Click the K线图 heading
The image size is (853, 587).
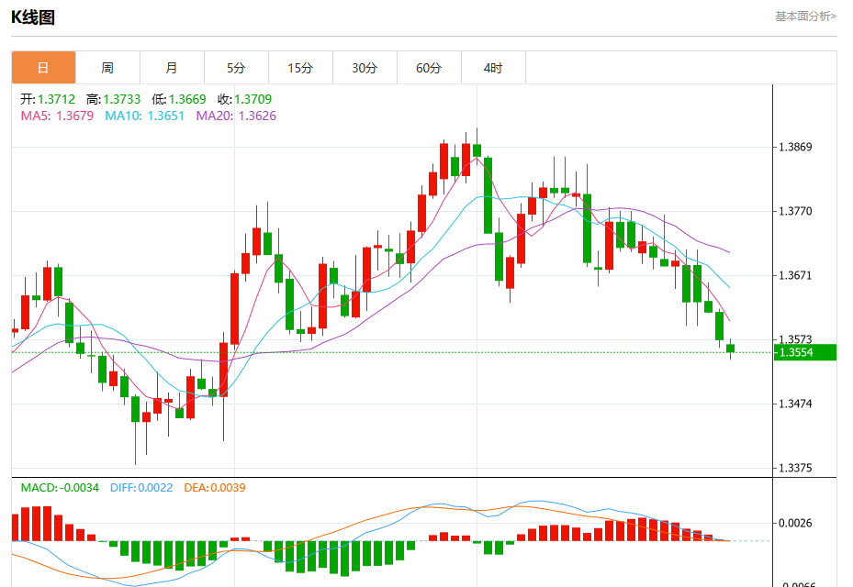click(33, 17)
